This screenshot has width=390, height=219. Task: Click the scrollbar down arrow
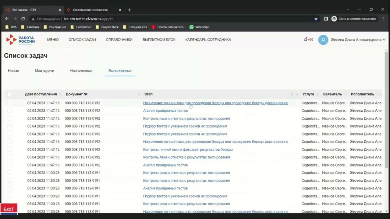coord(387,210)
